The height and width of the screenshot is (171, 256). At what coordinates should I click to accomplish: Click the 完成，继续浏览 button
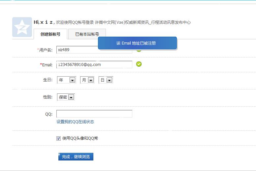click(76, 156)
